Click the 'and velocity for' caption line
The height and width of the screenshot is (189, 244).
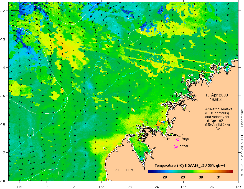pos(217,117)
